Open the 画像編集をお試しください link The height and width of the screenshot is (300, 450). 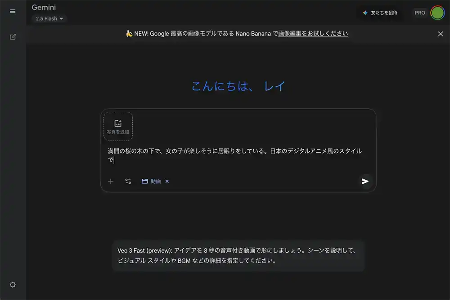click(313, 33)
